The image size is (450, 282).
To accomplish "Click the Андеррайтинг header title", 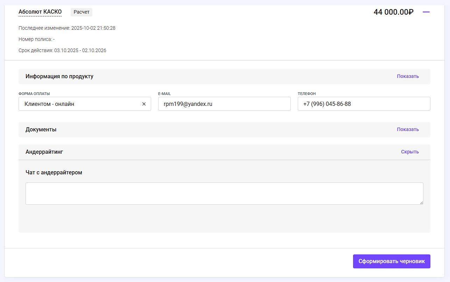I will pos(44,152).
